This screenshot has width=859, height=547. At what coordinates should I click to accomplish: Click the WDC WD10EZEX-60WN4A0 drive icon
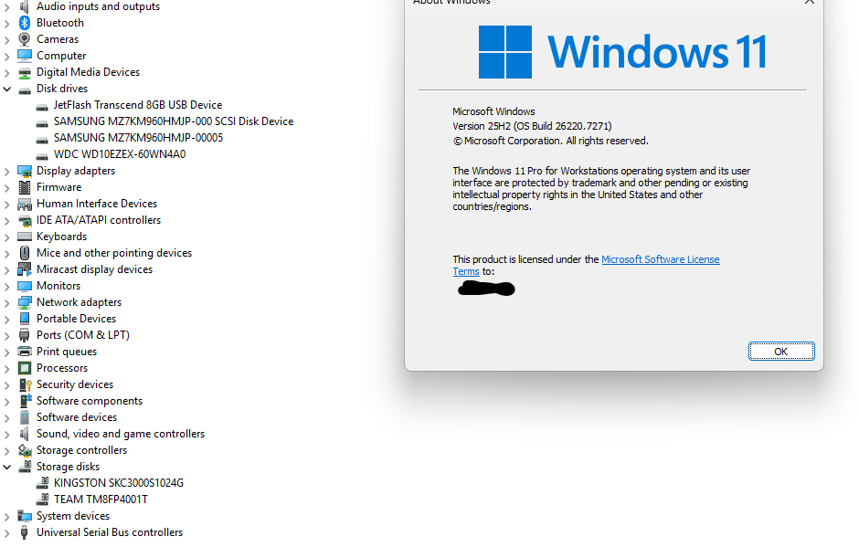pyautogui.click(x=42, y=154)
